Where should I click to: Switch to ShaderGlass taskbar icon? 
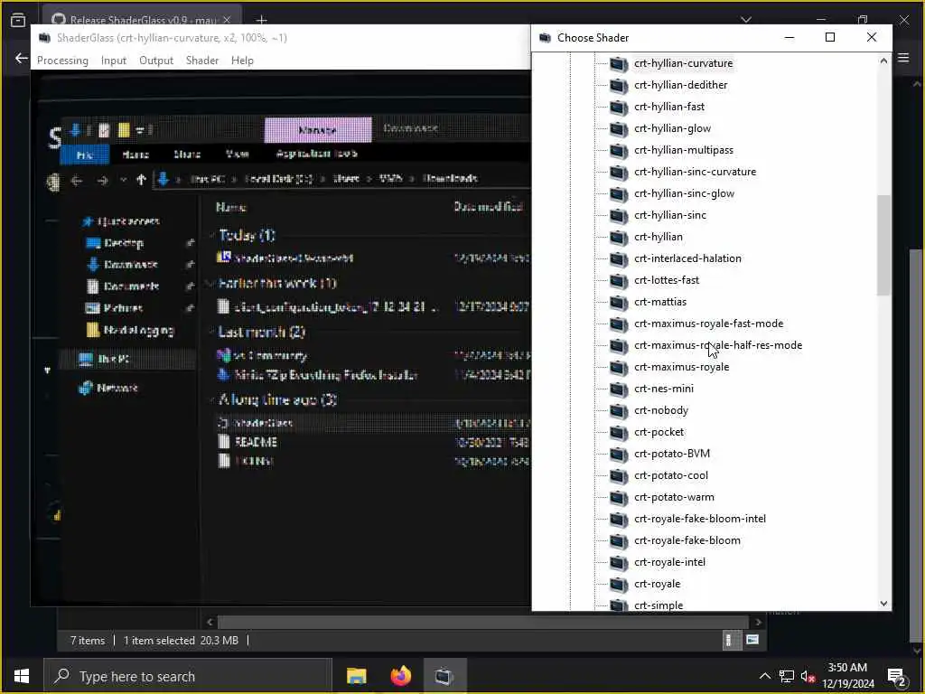(444, 676)
